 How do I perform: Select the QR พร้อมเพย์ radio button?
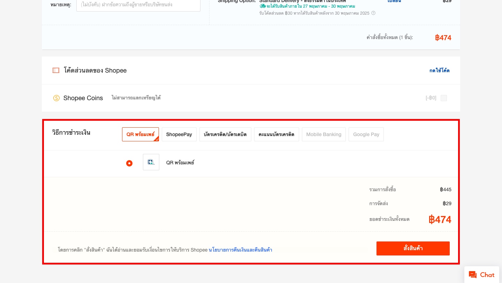129,163
